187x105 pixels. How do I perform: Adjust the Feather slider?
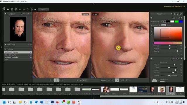[x=169, y=48]
